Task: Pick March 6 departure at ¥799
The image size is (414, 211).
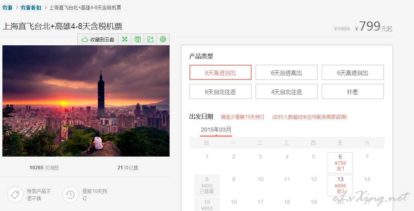Action: (x=340, y=163)
